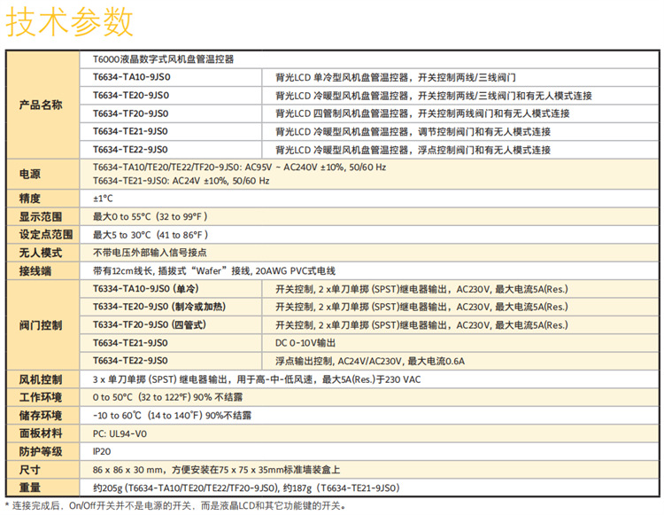The width and height of the screenshot is (664, 515).
Task: Select the 尺寸 row label
Action: [29, 470]
